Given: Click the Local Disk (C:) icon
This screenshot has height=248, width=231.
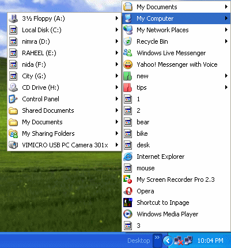Looking at the screenshot, I should tap(13, 30).
